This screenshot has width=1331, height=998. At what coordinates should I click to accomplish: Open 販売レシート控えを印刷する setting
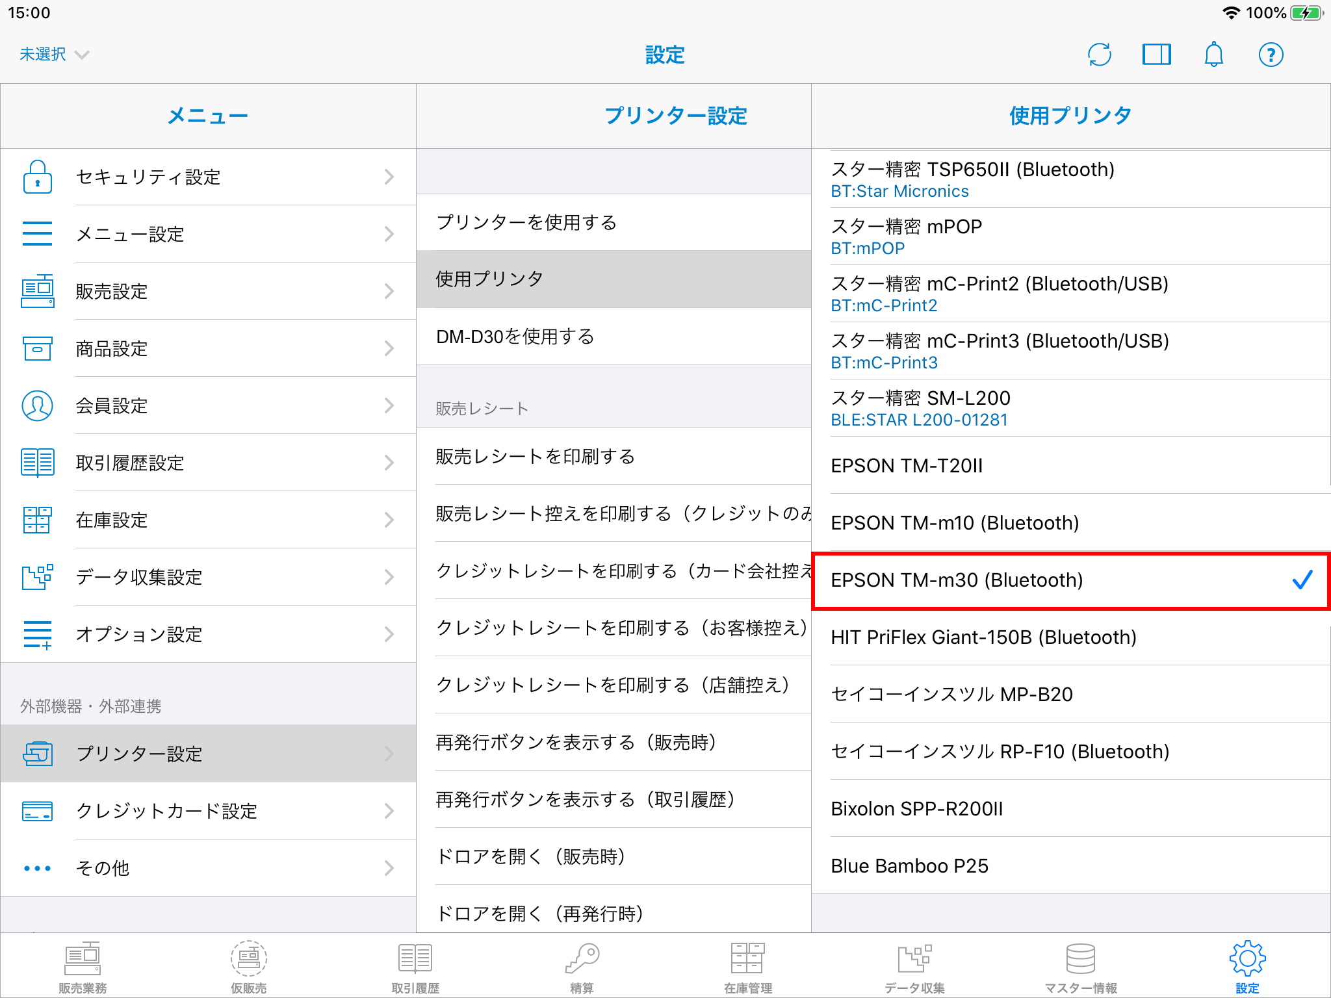[x=614, y=513]
